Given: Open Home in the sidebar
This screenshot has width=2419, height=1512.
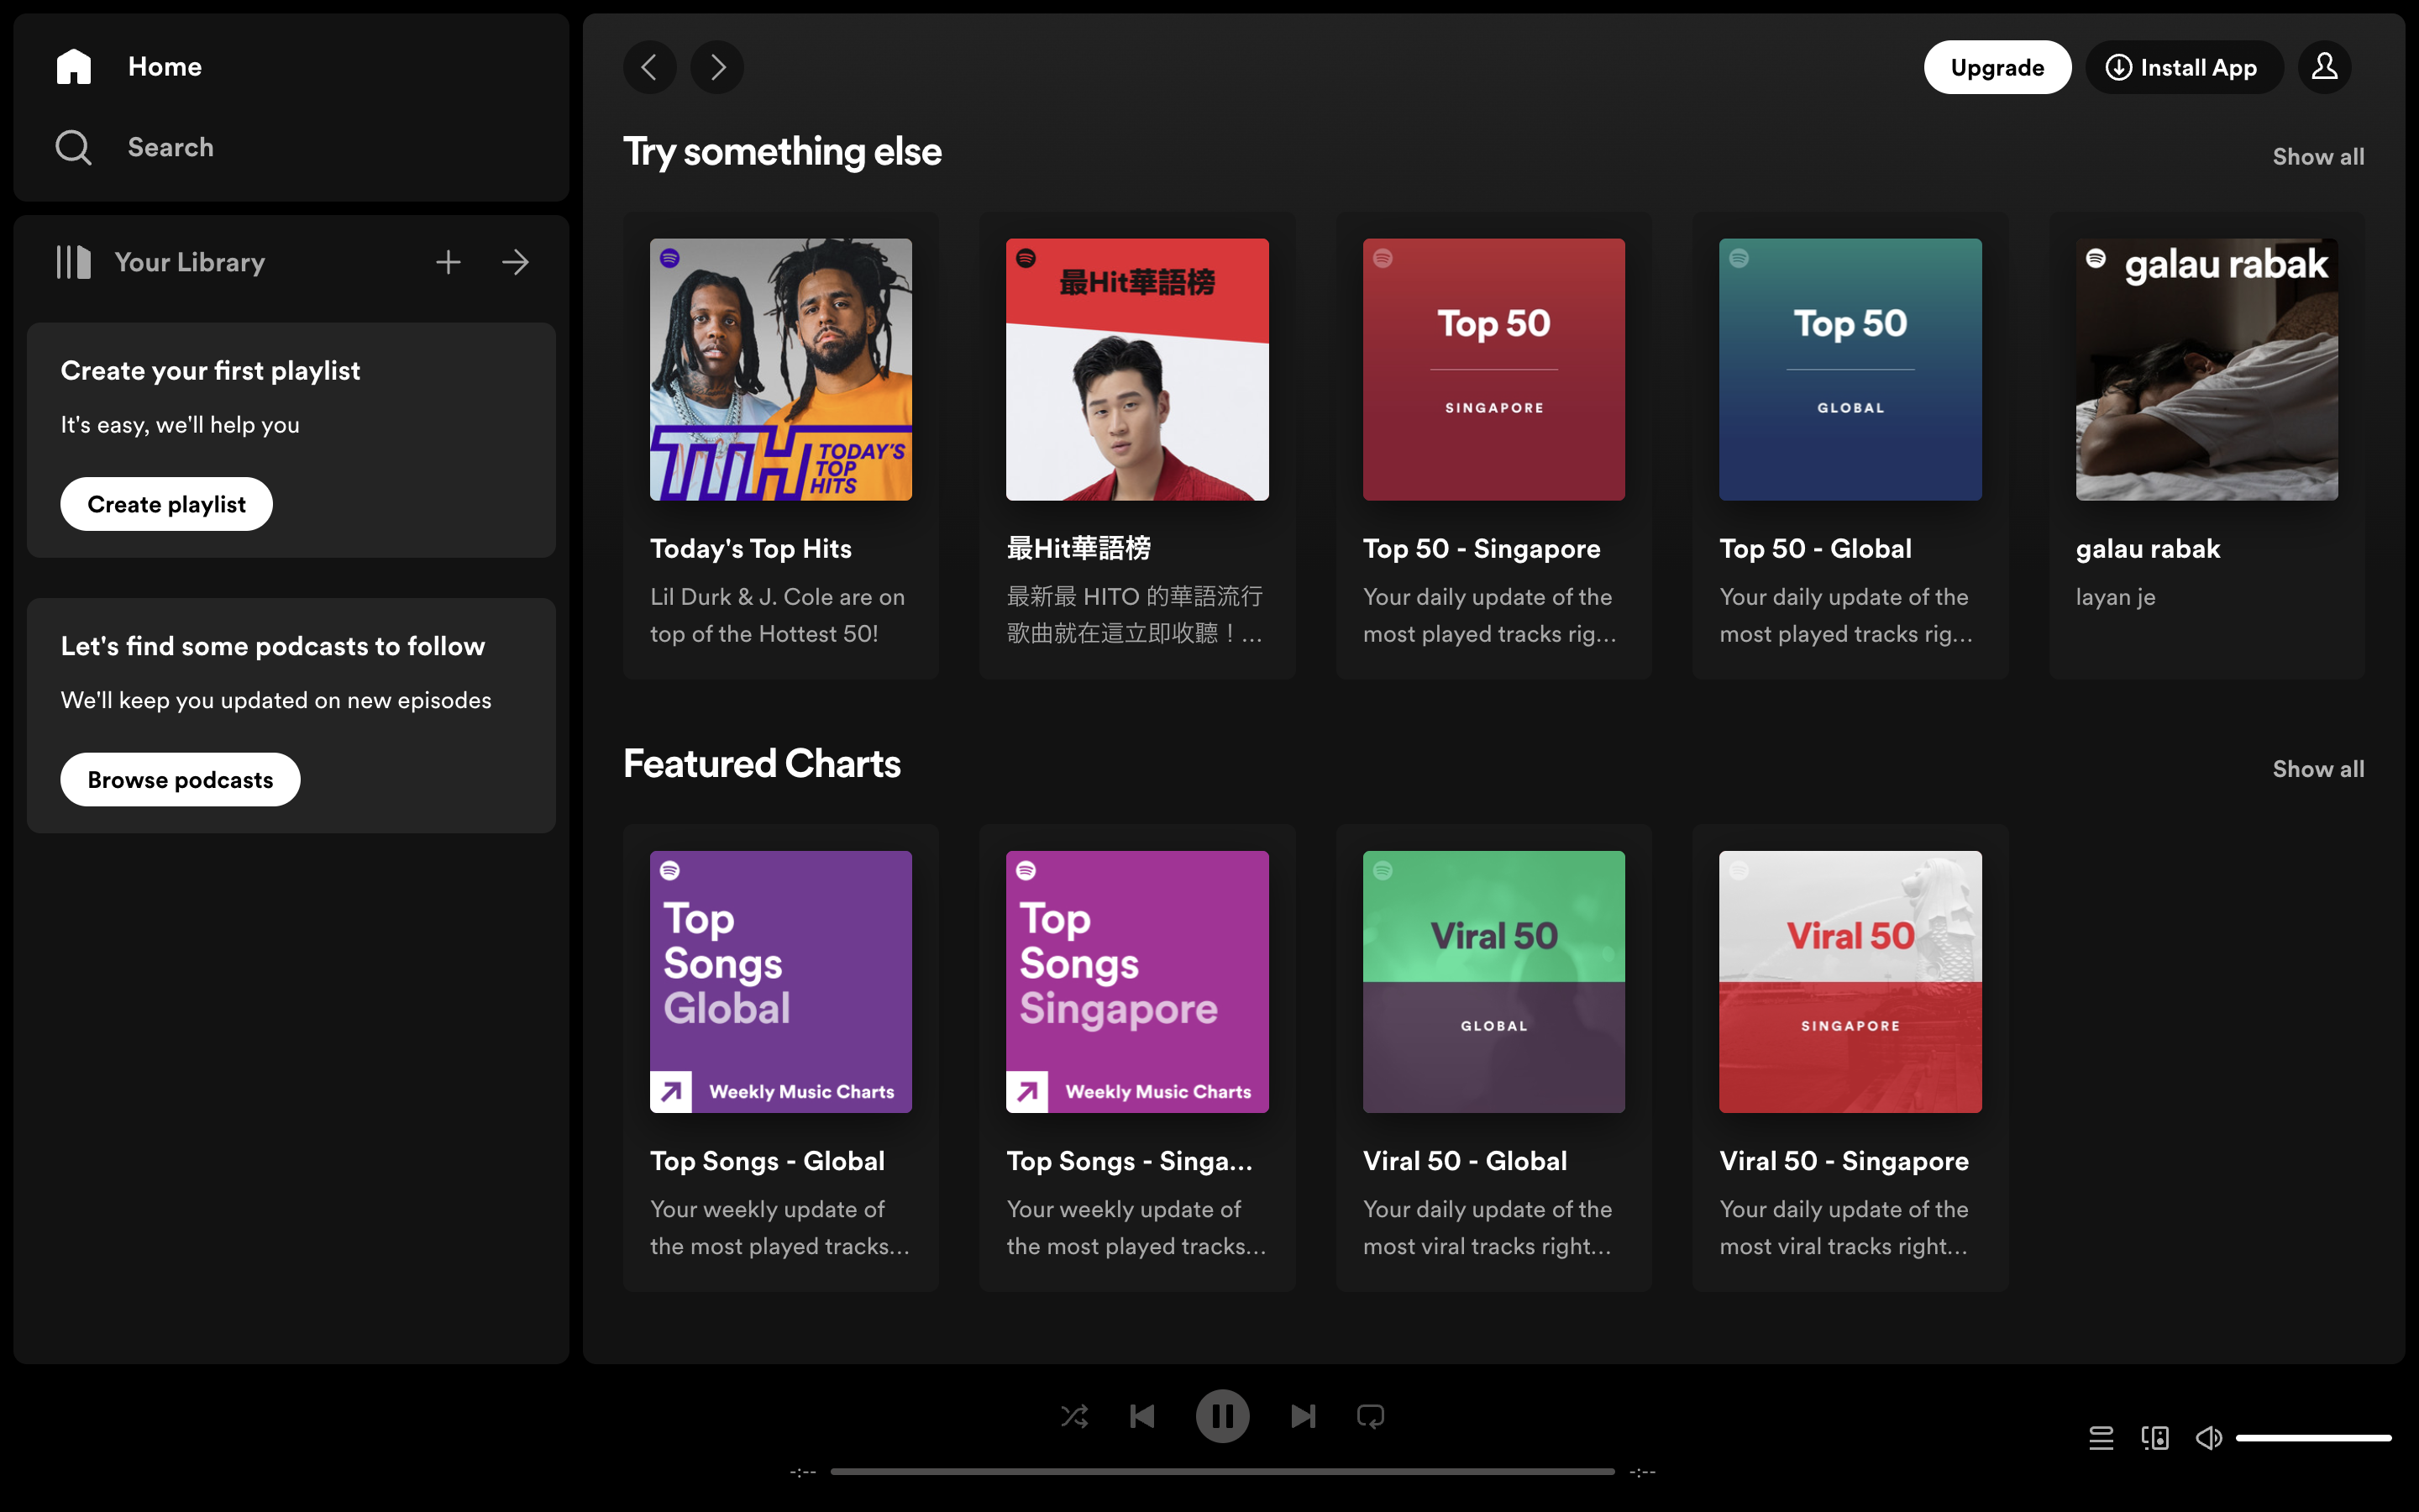Looking at the screenshot, I should coord(165,67).
